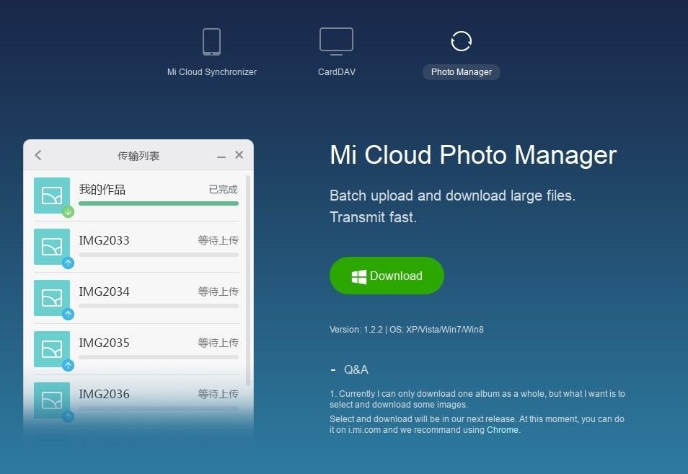Viewport: 688px width, 474px height.
Task: Click the Q&A section heading
Action: point(356,370)
